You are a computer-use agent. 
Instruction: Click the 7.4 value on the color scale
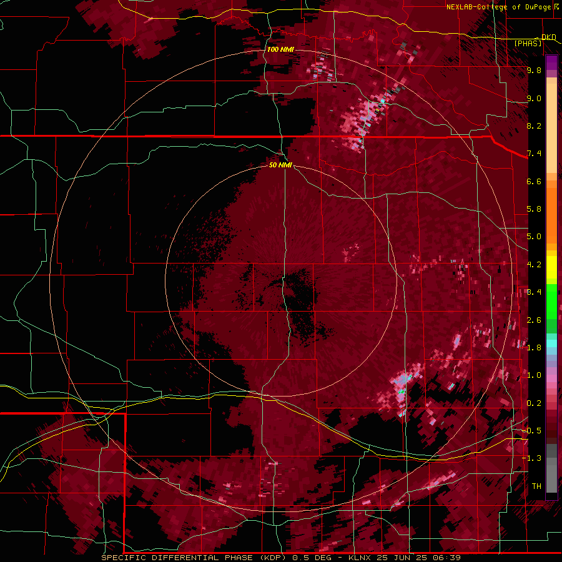pos(534,154)
